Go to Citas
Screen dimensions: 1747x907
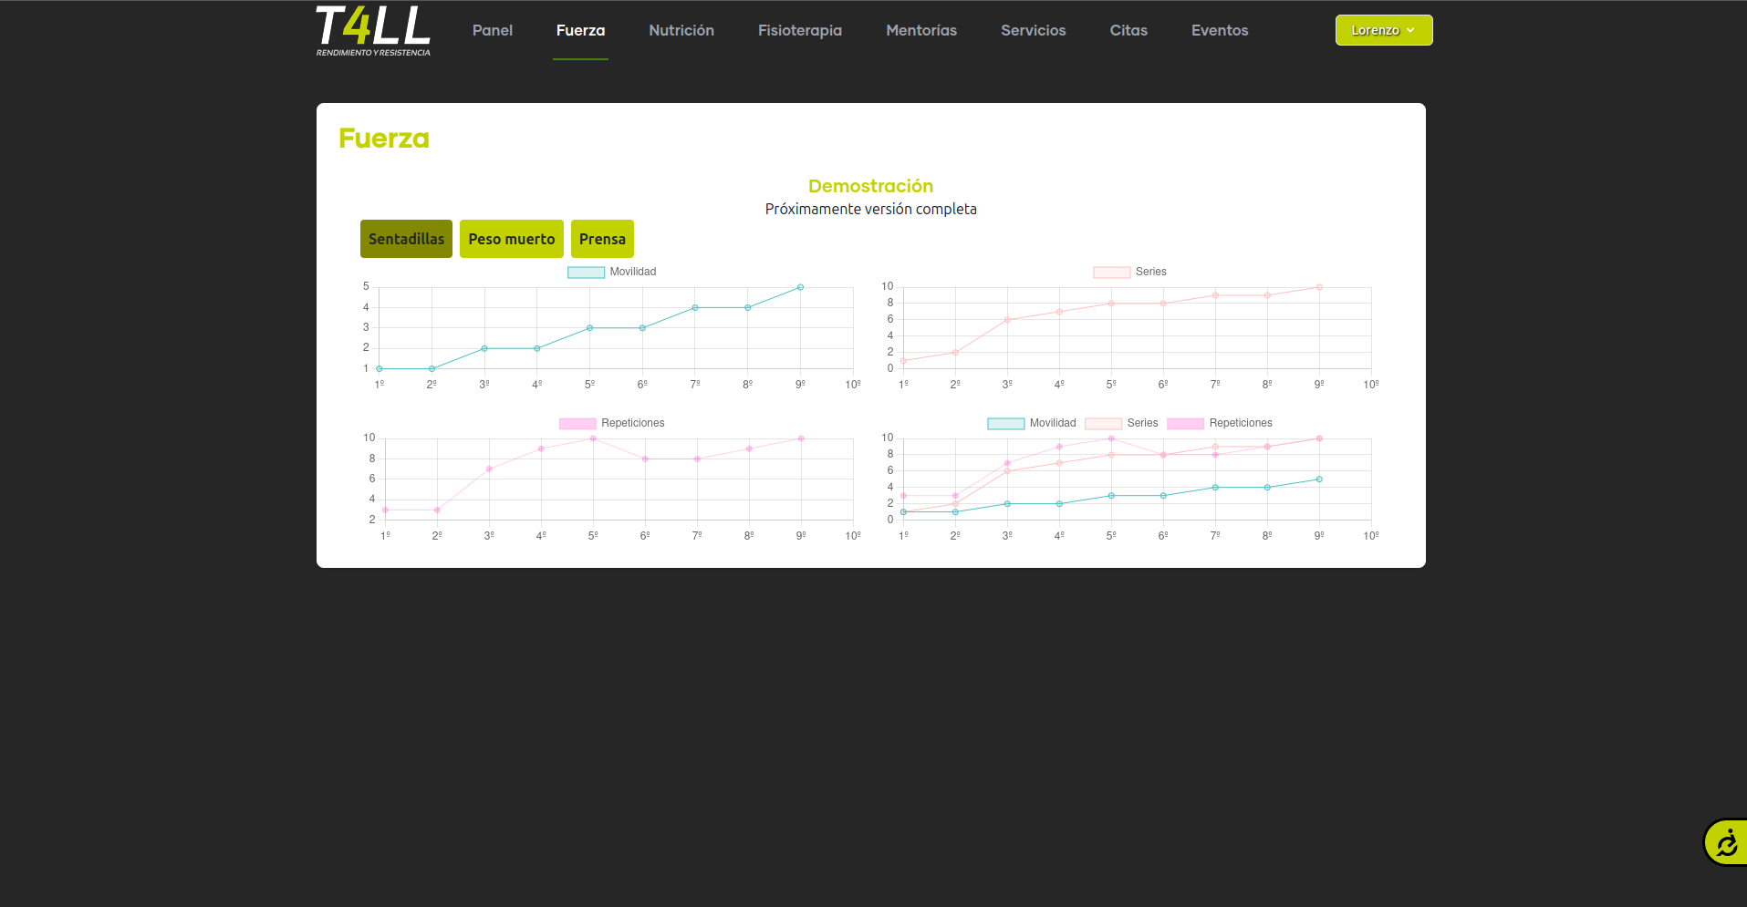tap(1128, 30)
